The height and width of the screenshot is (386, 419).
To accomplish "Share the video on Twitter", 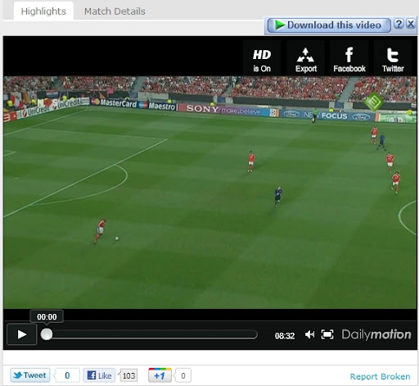I will 393,58.
